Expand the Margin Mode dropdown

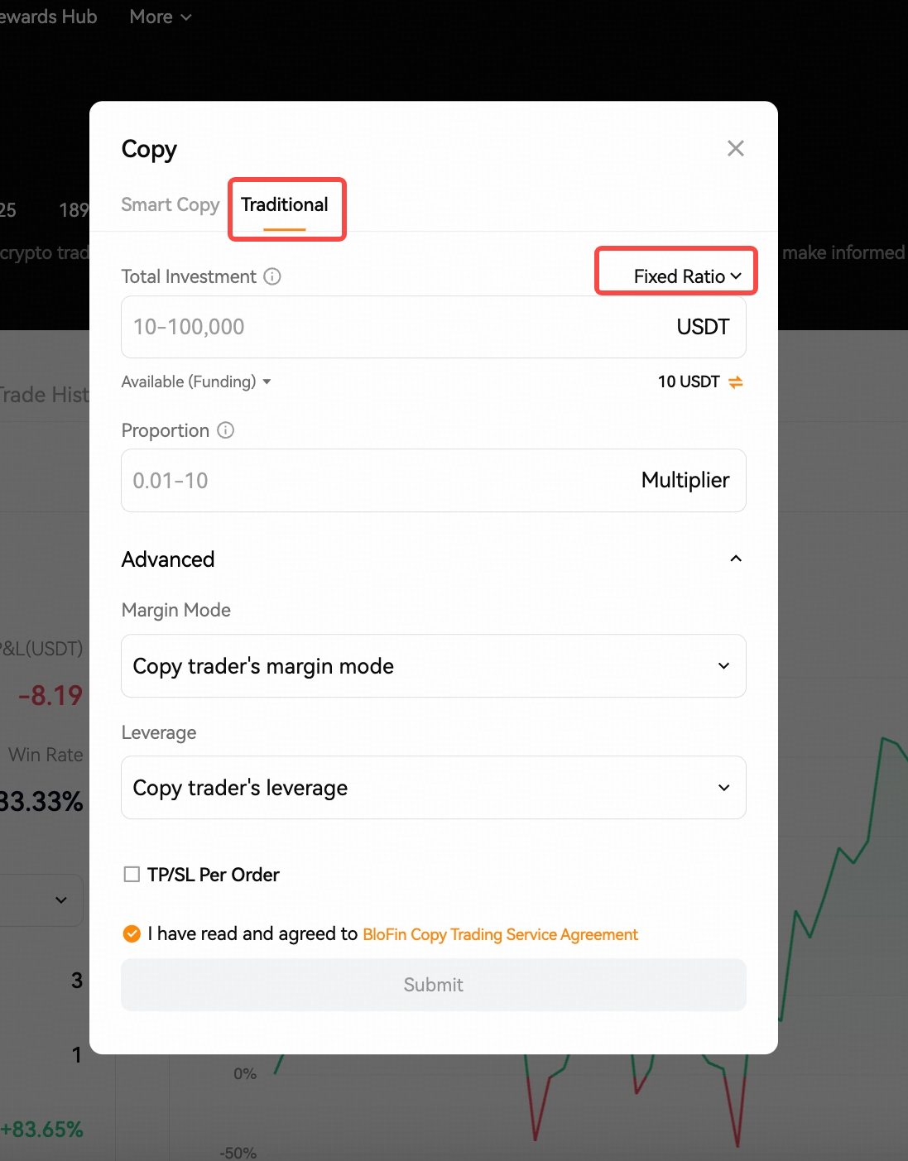click(434, 665)
